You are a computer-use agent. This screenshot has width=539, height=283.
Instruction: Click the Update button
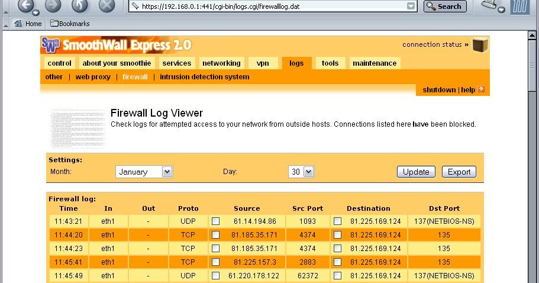[416, 172]
